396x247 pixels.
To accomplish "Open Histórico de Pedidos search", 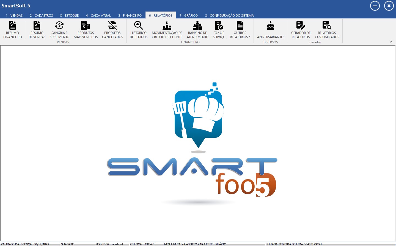I will pos(139,30).
